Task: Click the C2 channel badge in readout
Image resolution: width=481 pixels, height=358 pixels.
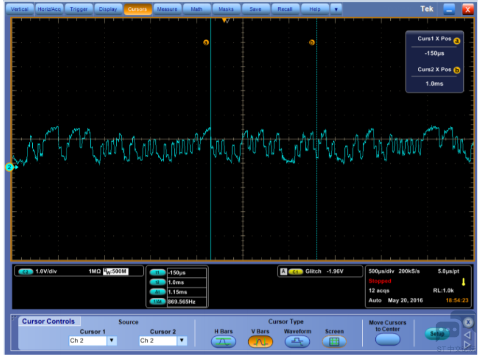Action: point(25,271)
